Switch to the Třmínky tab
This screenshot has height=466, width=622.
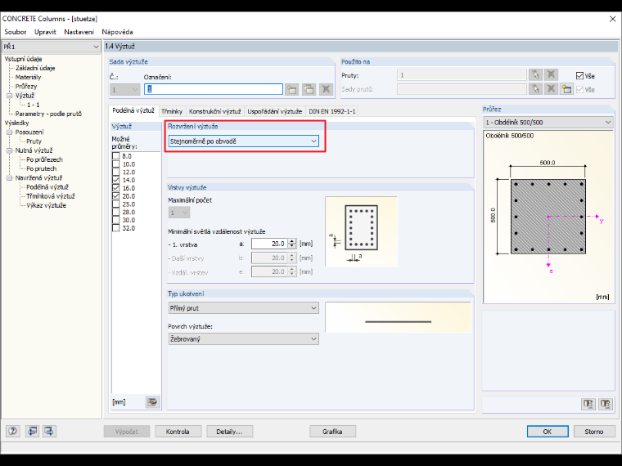tap(172, 111)
